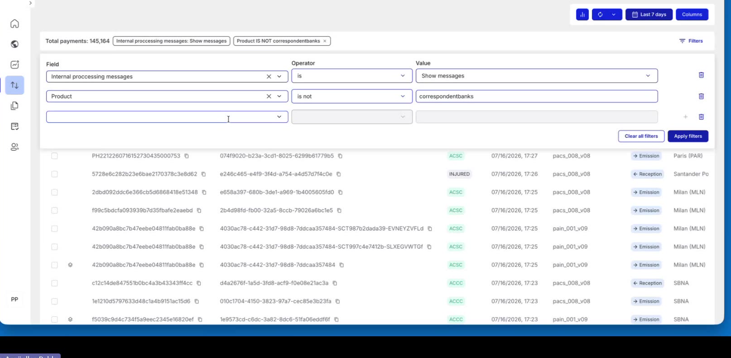Image resolution: width=731 pixels, height=358 pixels.
Task: Click the INJURED status badge
Action: click(459, 174)
